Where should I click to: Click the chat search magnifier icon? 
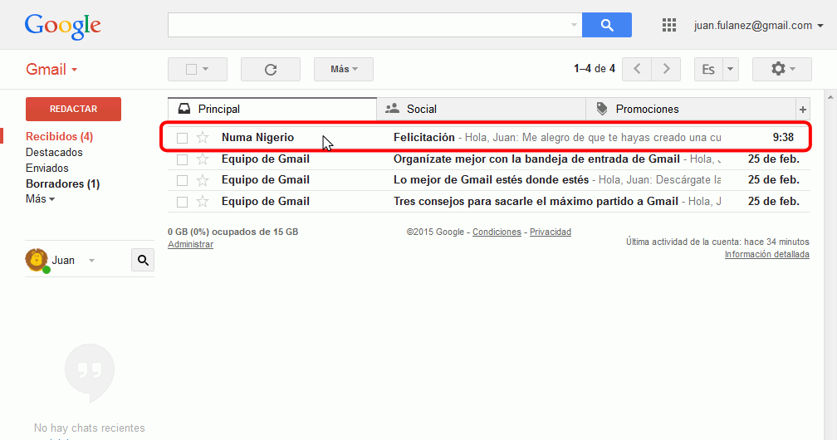[143, 260]
